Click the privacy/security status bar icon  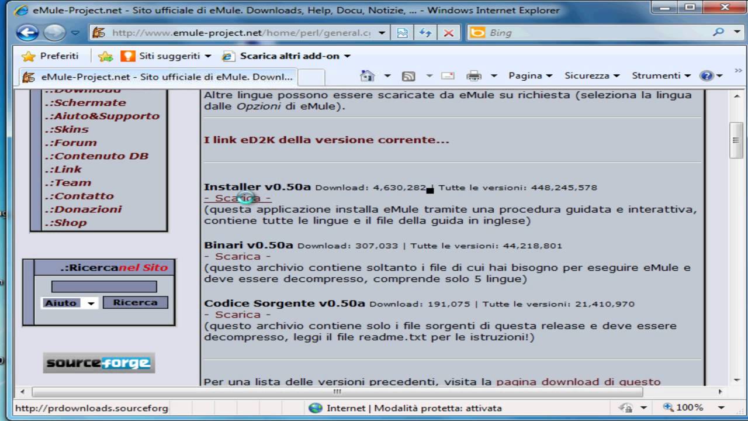pyautogui.click(x=626, y=408)
